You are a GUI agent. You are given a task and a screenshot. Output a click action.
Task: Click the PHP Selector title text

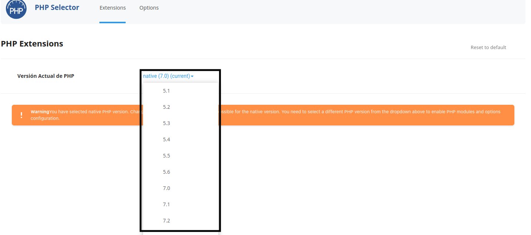click(x=57, y=7)
